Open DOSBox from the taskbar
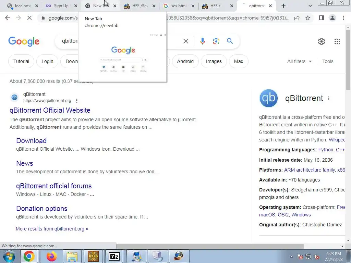This screenshot has height=263, width=351. click(93, 256)
